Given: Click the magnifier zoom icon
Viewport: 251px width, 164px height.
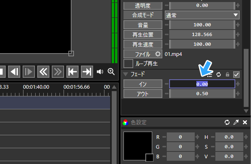Looking at the screenshot, I should (111, 71).
